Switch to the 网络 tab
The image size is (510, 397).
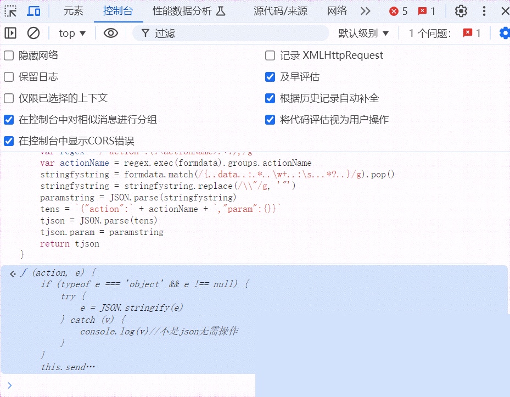[337, 11]
